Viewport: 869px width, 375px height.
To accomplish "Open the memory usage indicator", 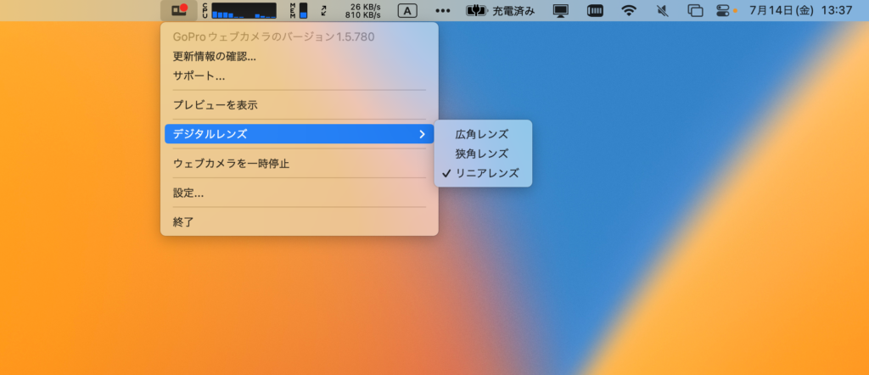I will pyautogui.click(x=299, y=11).
